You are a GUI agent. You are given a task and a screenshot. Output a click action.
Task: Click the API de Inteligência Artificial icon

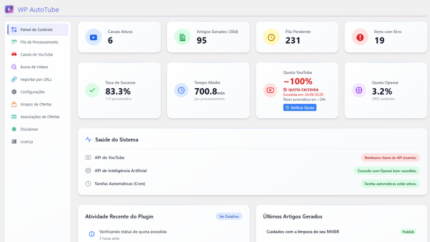click(88, 170)
